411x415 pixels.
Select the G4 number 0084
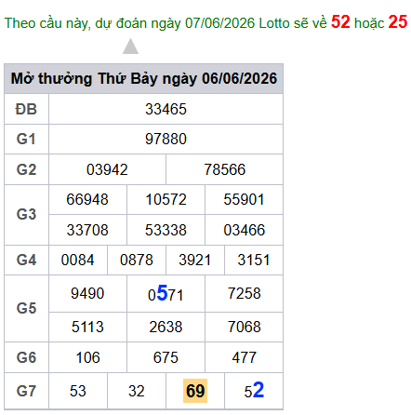[x=78, y=260]
